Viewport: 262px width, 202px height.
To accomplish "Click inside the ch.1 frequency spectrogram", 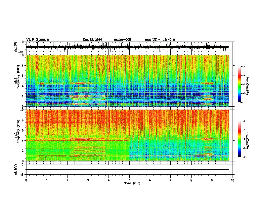I will pos(128,81).
